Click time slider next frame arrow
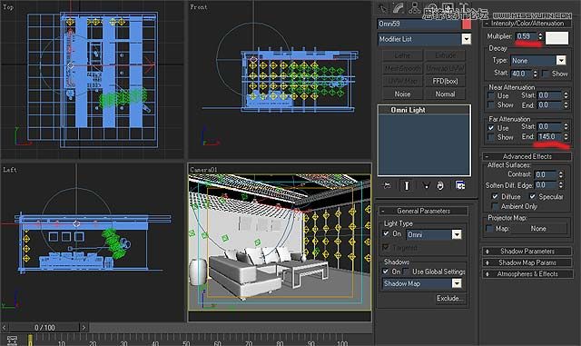 coord(84,327)
